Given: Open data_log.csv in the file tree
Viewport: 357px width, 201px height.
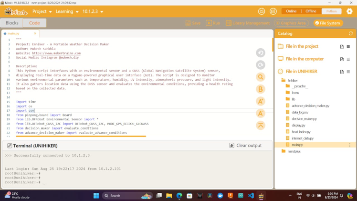Looking at the screenshot, I should 300,112.
